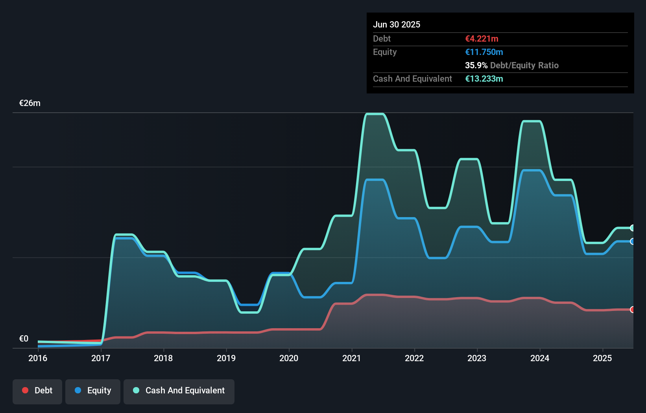This screenshot has height=413, width=646.
Task: Expand the Jun 30 2025 tooltip panel
Action: 397,24
